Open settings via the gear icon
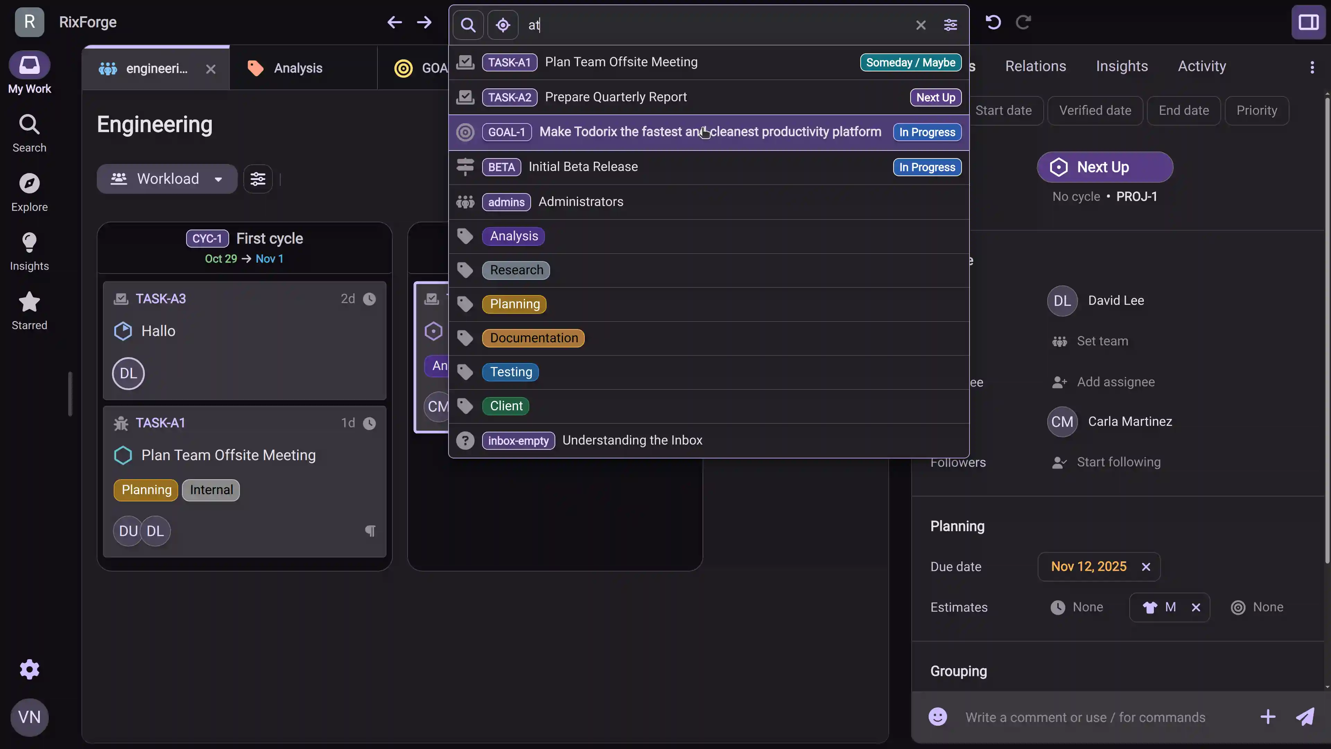 (29, 669)
